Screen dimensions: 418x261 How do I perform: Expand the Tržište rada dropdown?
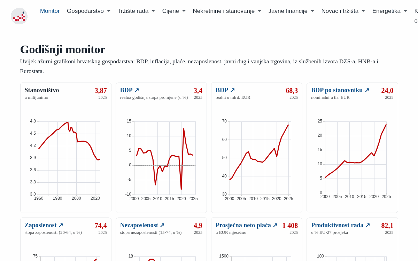point(136,11)
